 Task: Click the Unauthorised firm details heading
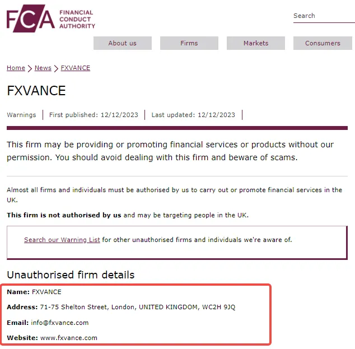tap(71, 274)
